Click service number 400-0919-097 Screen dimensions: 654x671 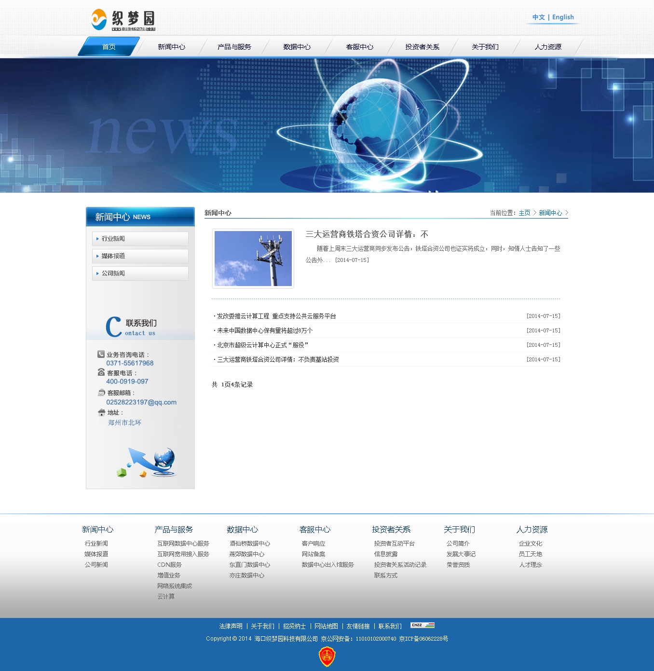click(x=127, y=382)
